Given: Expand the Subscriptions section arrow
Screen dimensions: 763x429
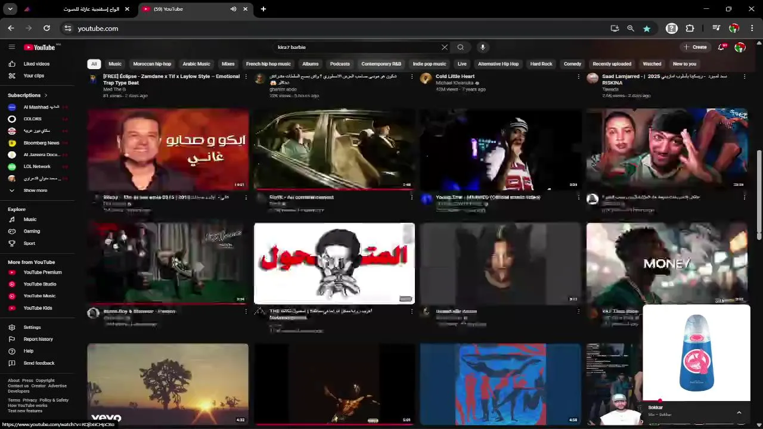Looking at the screenshot, I should tap(45, 95).
